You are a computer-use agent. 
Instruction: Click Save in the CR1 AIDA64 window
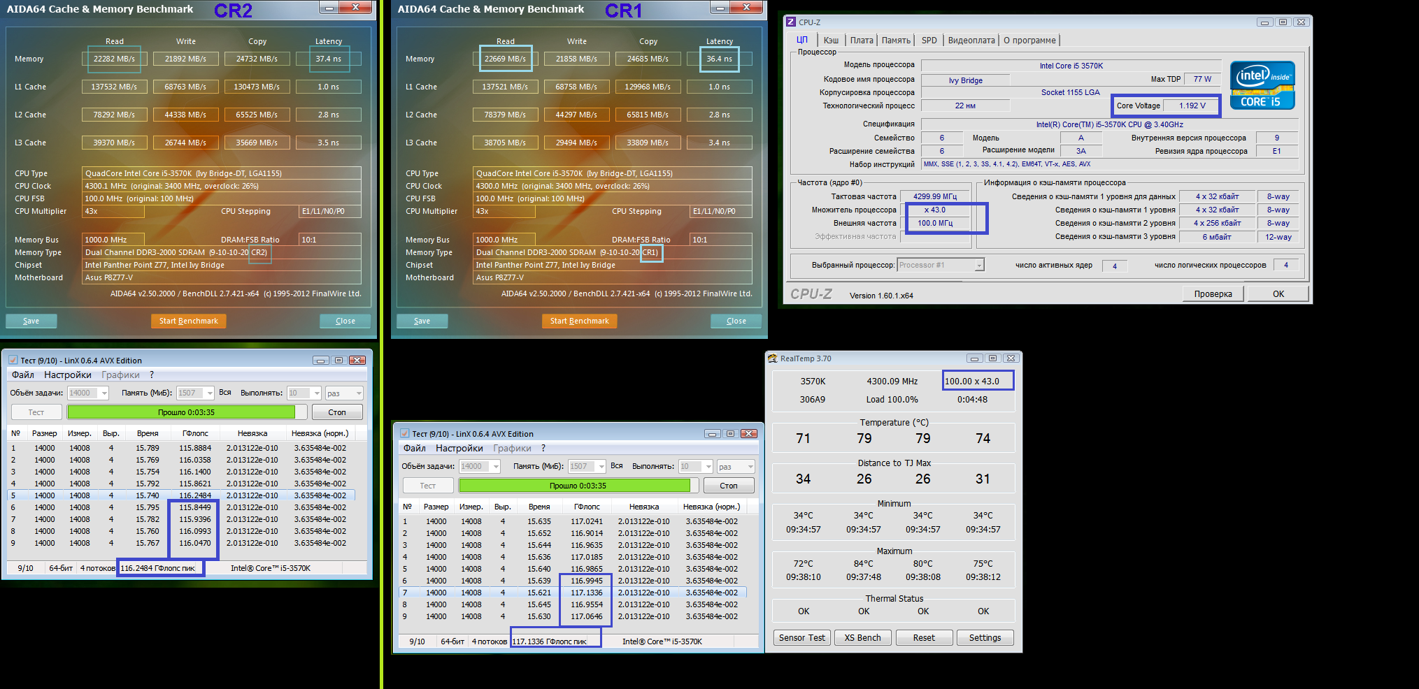(x=422, y=321)
